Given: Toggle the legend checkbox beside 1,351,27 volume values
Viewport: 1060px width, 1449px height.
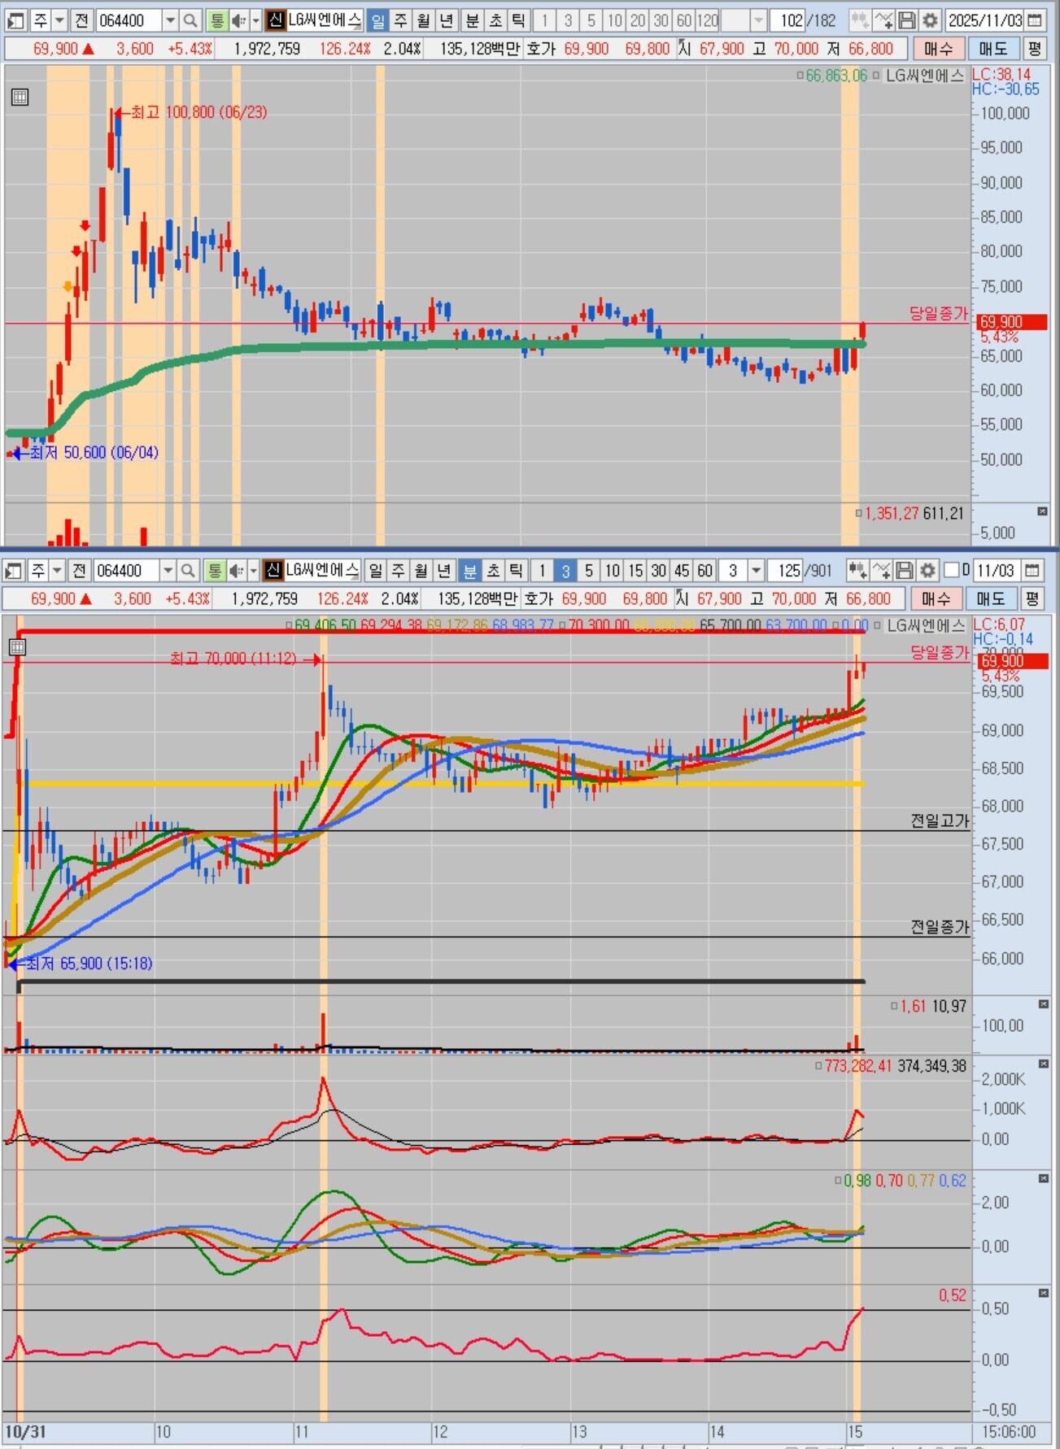Looking at the screenshot, I should [858, 513].
